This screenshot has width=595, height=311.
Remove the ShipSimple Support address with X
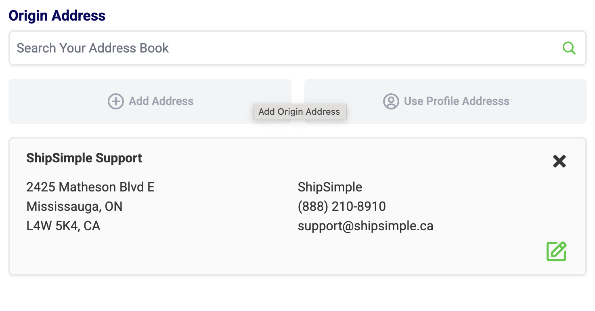tap(559, 161)
